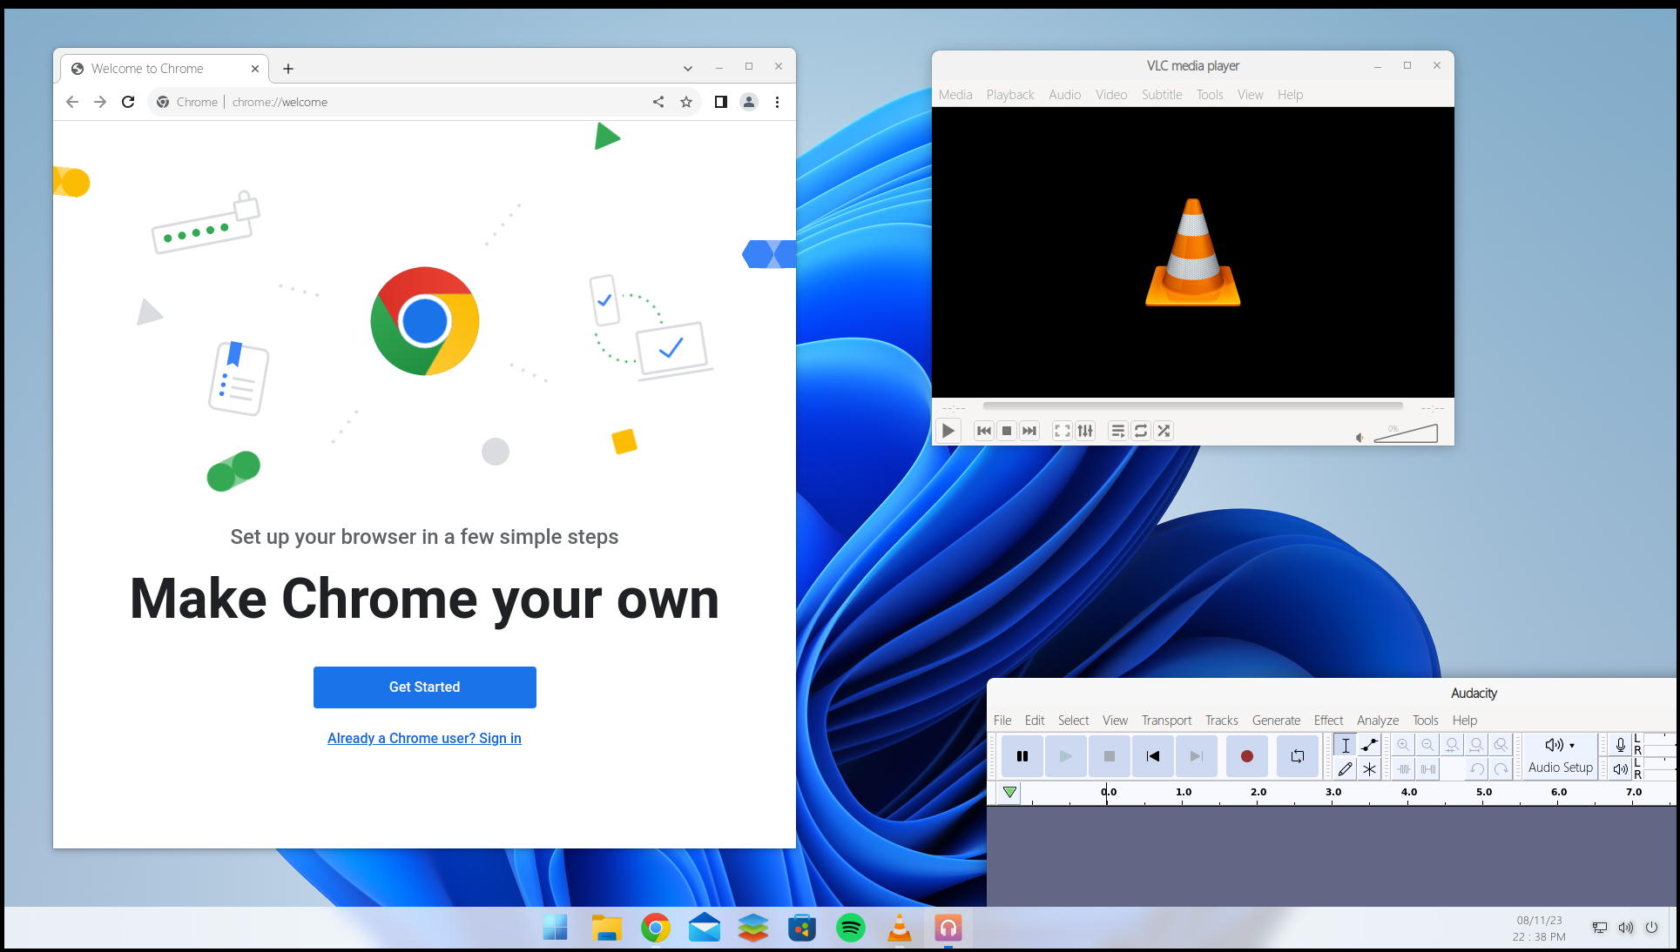Image resolution: width=1680 pixels, height=952 pixels.
Task: Open the Playback menu in VLC
Action: (x=1009, y=95)
